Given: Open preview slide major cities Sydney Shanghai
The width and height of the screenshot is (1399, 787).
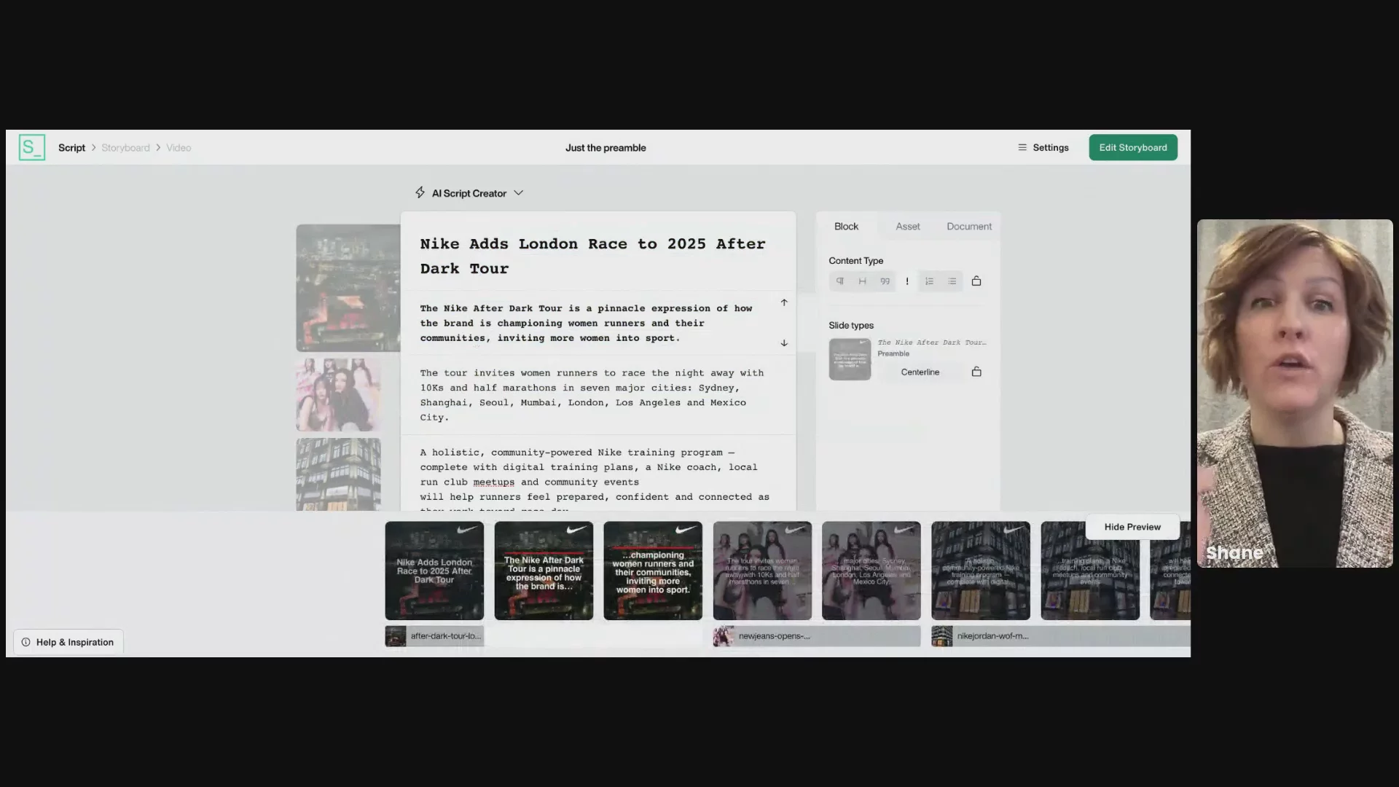Looking at the screenshot, I should pyautogui.click(x=871, y=571).
